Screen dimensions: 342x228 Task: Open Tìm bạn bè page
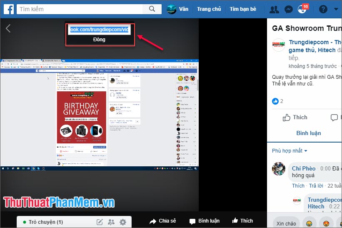(243, 9)
